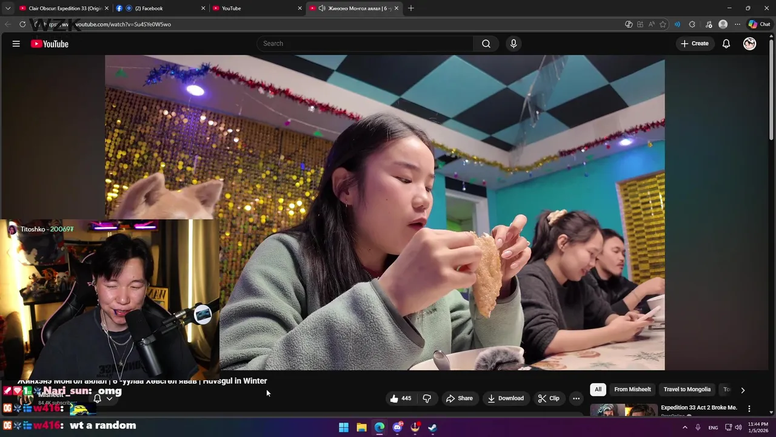Create a Clip with scissors button
The image size is (776, 437).
tap(549, 398)
